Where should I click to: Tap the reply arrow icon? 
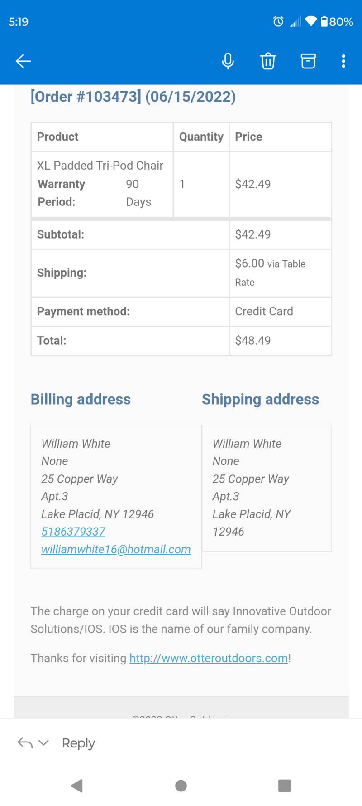tap(25, 743)
